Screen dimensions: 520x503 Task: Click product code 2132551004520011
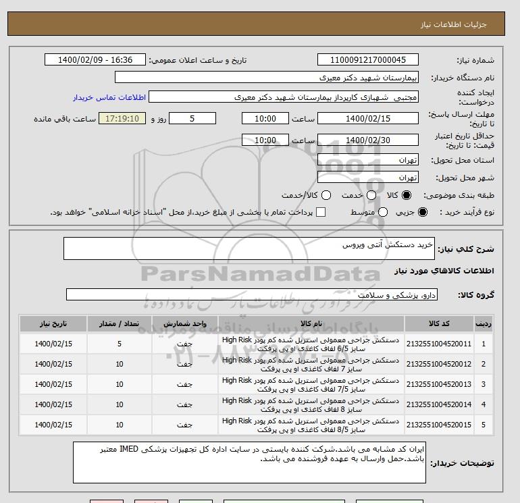[439, 344]
